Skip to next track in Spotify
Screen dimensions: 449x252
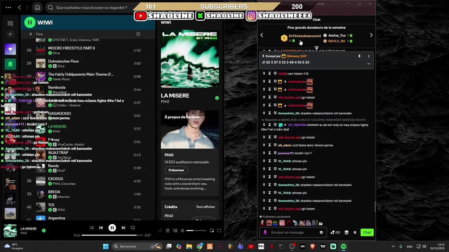pos(123,228)
